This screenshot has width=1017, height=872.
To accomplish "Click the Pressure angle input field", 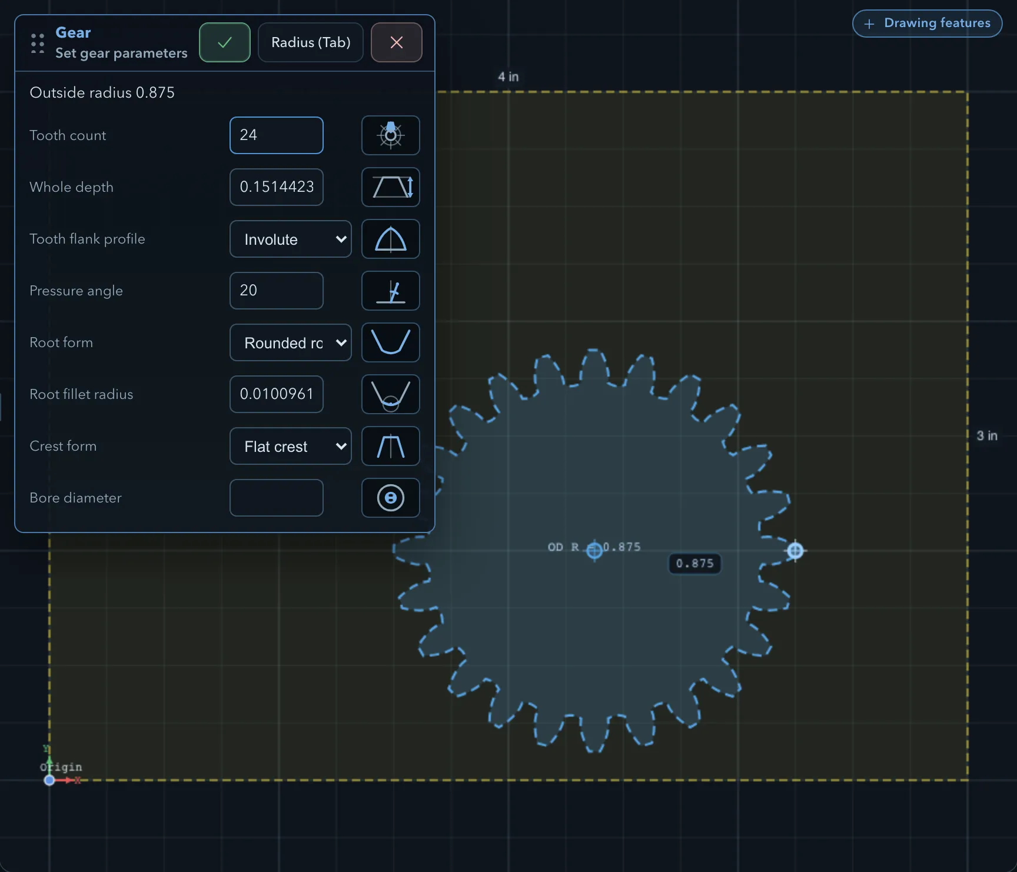I will [277, 291].
